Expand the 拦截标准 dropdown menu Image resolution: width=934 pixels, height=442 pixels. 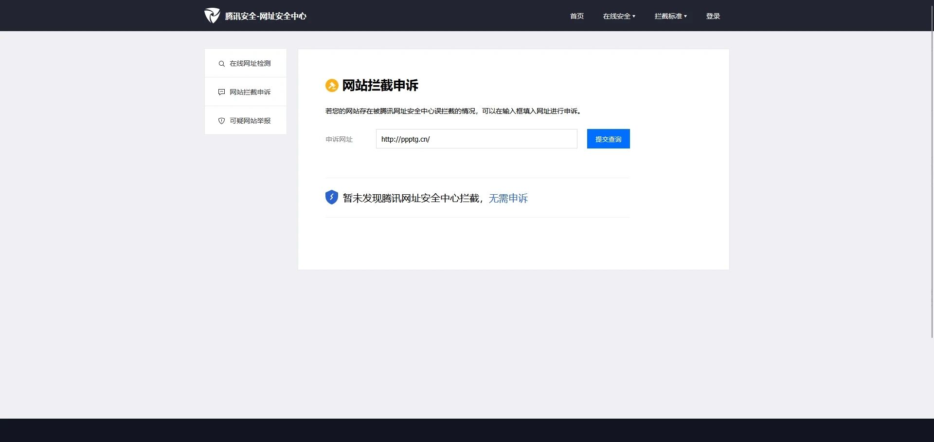pyautogui.click(x=671, y=16)
